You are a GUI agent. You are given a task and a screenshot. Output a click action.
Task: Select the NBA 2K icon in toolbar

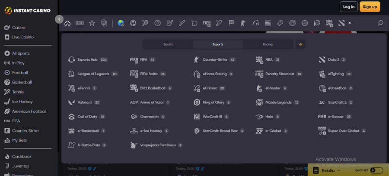(329, 23)
